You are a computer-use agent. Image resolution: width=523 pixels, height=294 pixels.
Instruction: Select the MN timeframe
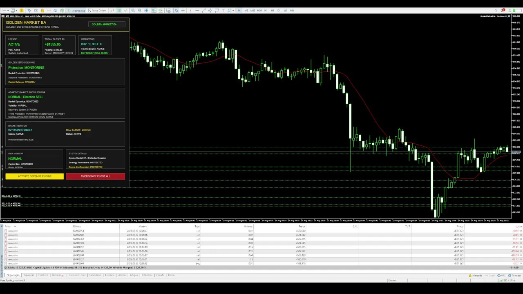pos(292,11)
